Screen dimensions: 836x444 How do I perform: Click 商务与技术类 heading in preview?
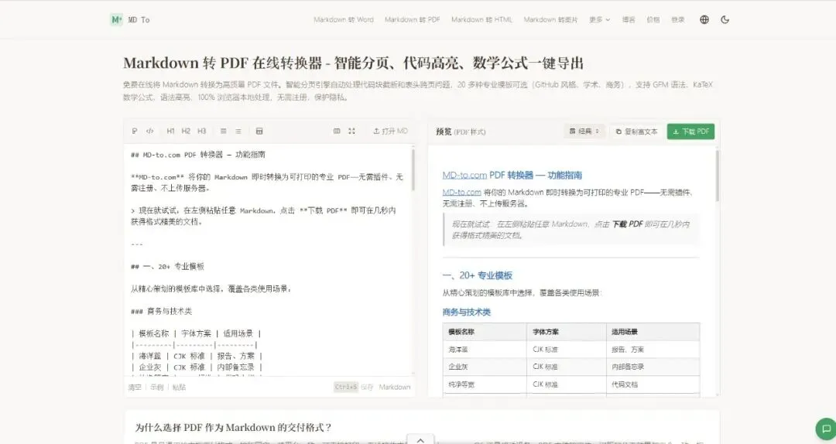467,313
